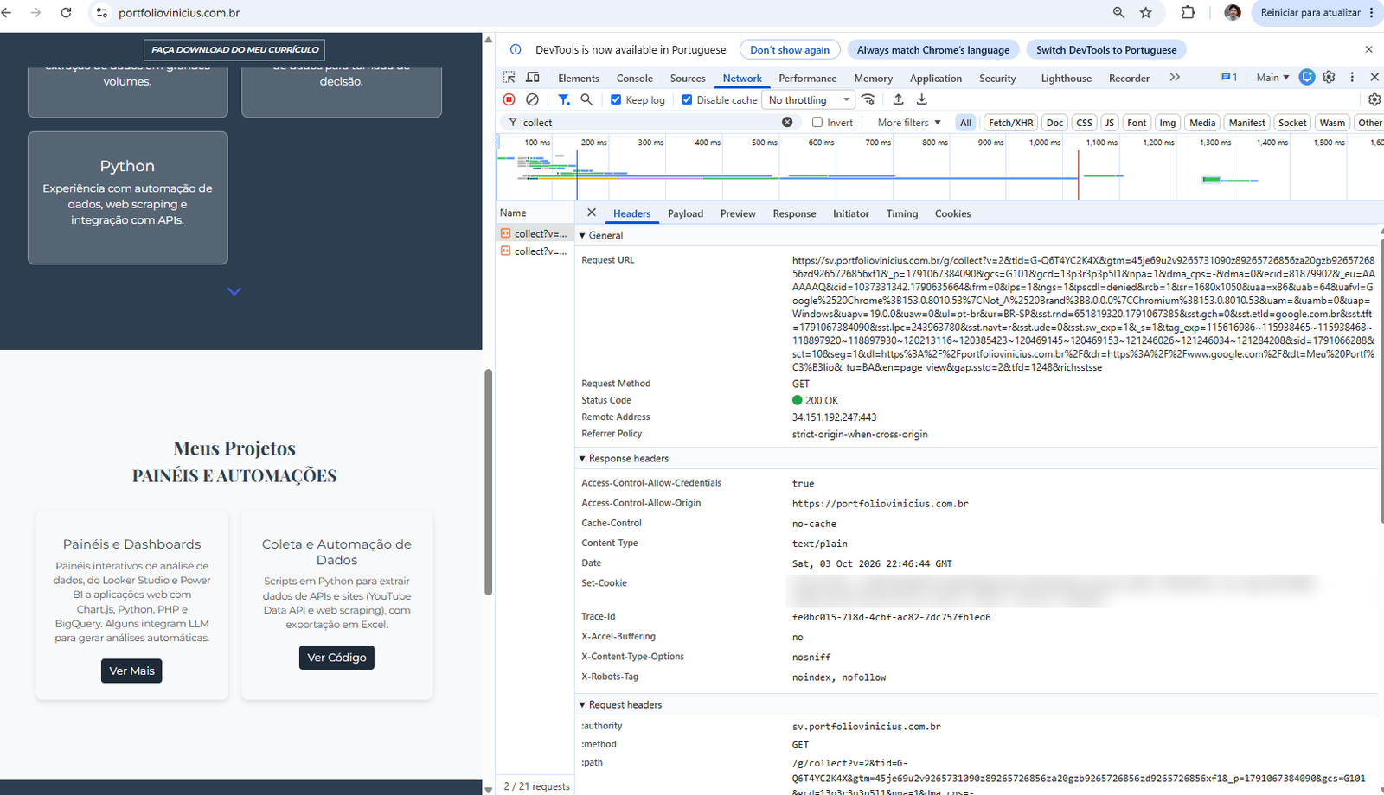Switch to the Application tab
Screen dimensions: 1384x795
point(936,78)
